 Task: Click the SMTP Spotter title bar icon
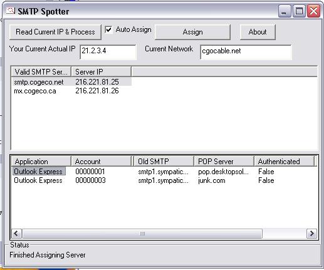[x=11, y=11]
